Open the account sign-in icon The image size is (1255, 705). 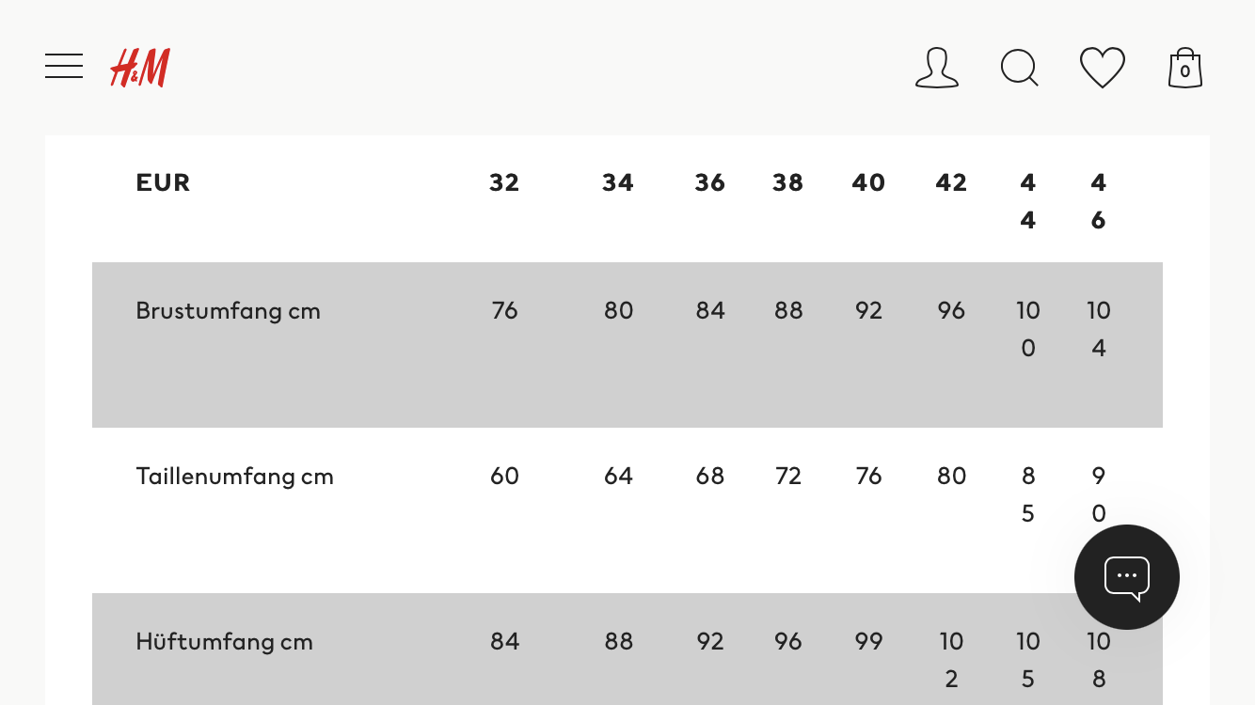coord(937,68)
